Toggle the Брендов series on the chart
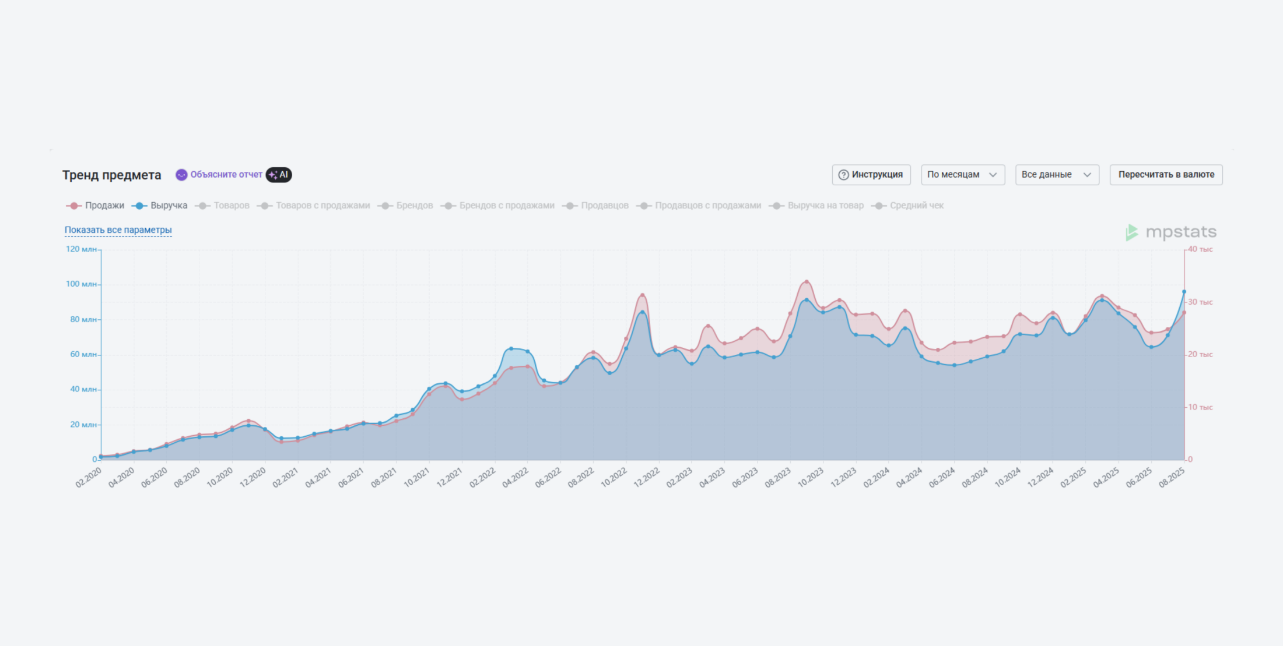The height and width of the screenshot is (646, 1283). pyautogui.click(x=414, y=206)
